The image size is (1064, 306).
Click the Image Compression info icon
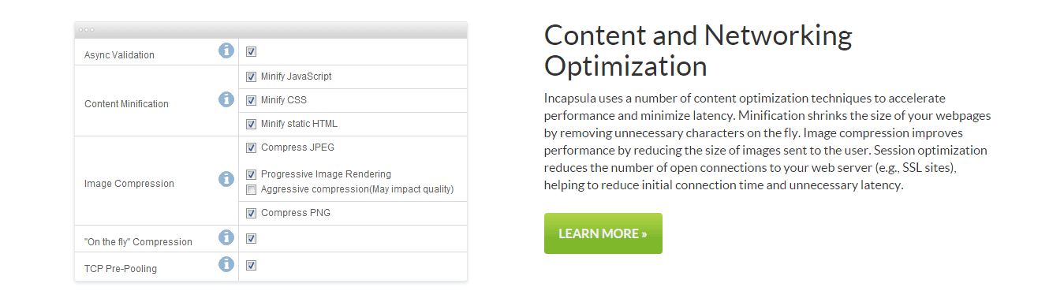tap(226, 179)
